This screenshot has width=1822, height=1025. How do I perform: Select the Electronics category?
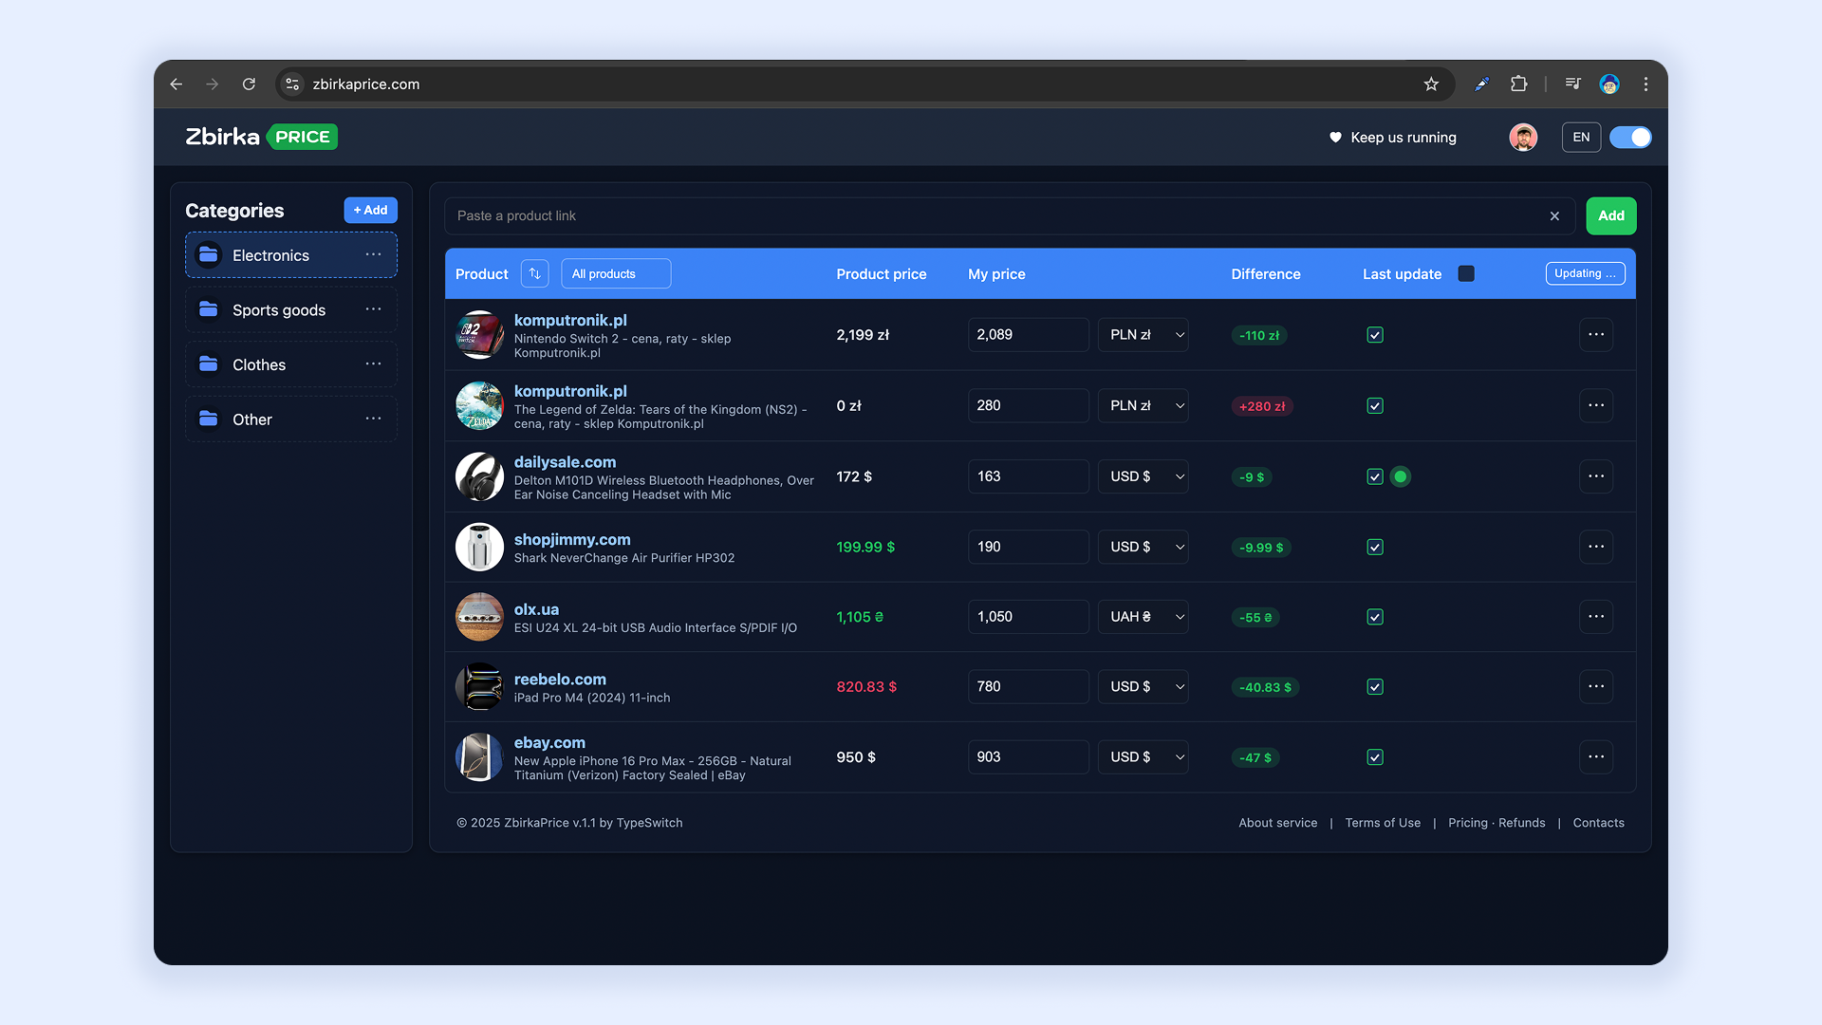pyautogui.click(x=291, y=255)
